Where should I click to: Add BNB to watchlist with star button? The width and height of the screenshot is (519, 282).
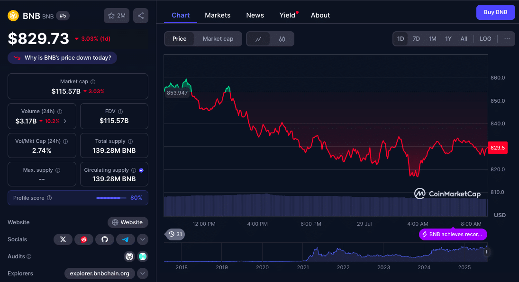[x=117, y=16]
